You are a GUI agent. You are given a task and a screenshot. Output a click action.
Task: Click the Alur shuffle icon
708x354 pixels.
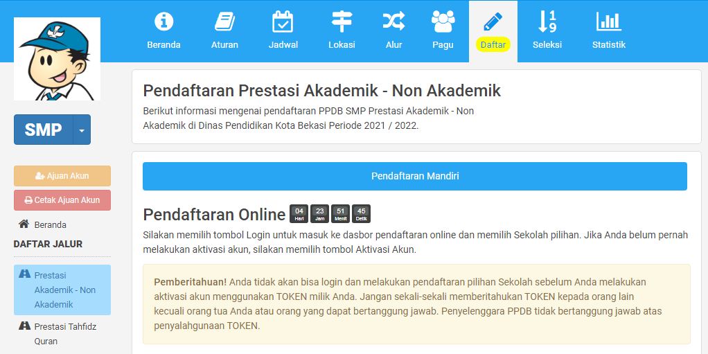click(x=393, y=22)
